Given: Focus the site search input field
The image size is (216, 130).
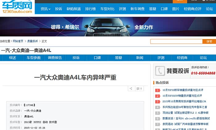Looking at the screenshot, I should [x=176, y=41].
